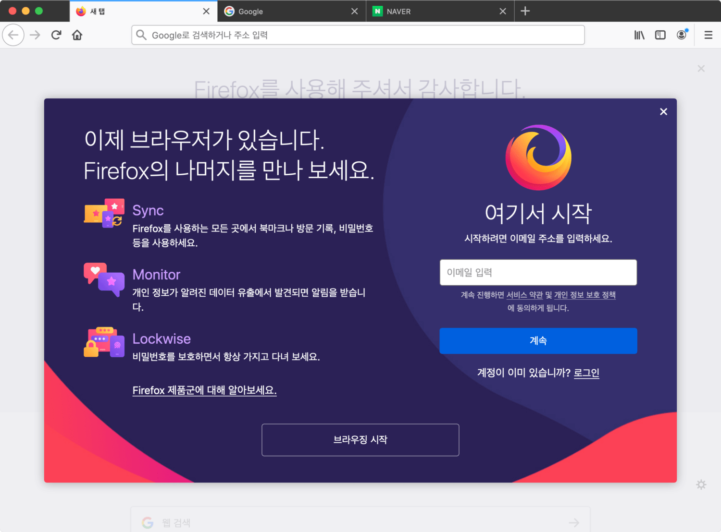Click the Monitor heading text
This screenshot has width=721, height=532.
point(156,275)
